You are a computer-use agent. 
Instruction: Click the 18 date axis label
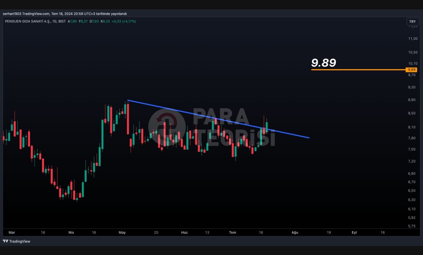(x=43, y=232)
